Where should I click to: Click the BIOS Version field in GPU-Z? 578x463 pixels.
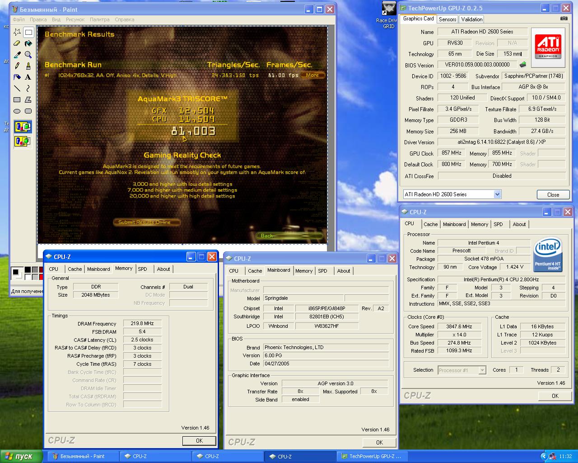(x=476, y=65)
